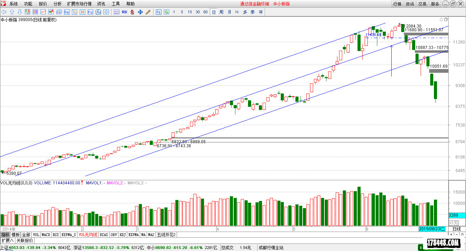The image size is (466, 251).
Task: Switch to the intraday line chart icon
Action: (43, 12)
